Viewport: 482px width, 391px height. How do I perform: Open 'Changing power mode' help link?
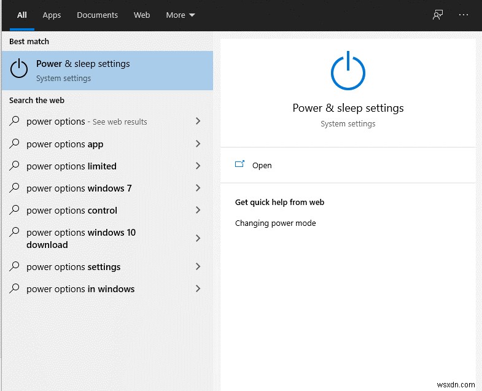(x=276, y=223)
